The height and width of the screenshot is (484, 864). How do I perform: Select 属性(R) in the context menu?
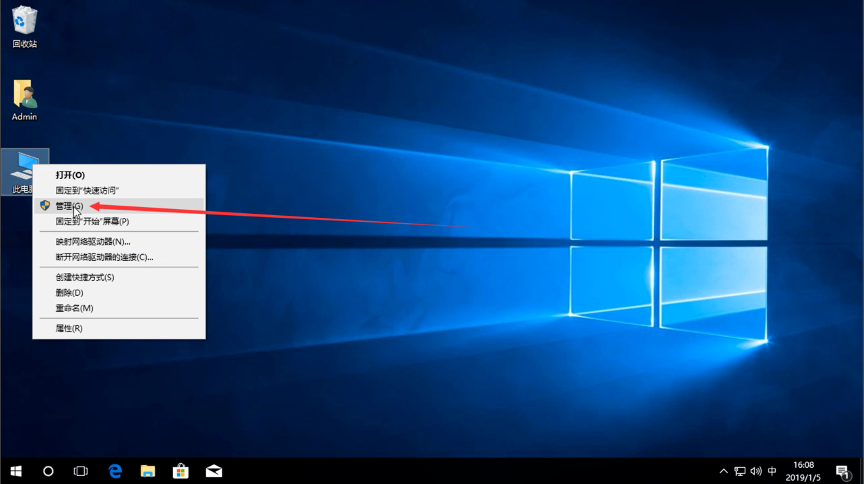pos(69,328)
